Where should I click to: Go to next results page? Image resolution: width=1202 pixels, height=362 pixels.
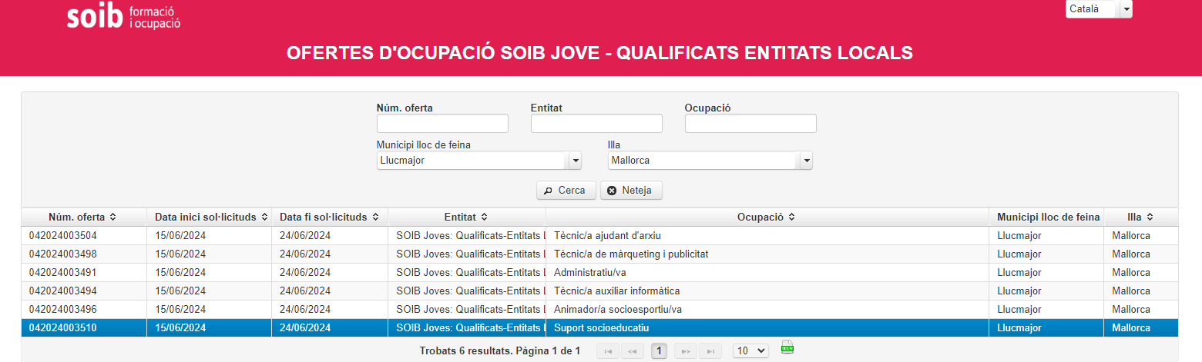(x=685, y=351)
